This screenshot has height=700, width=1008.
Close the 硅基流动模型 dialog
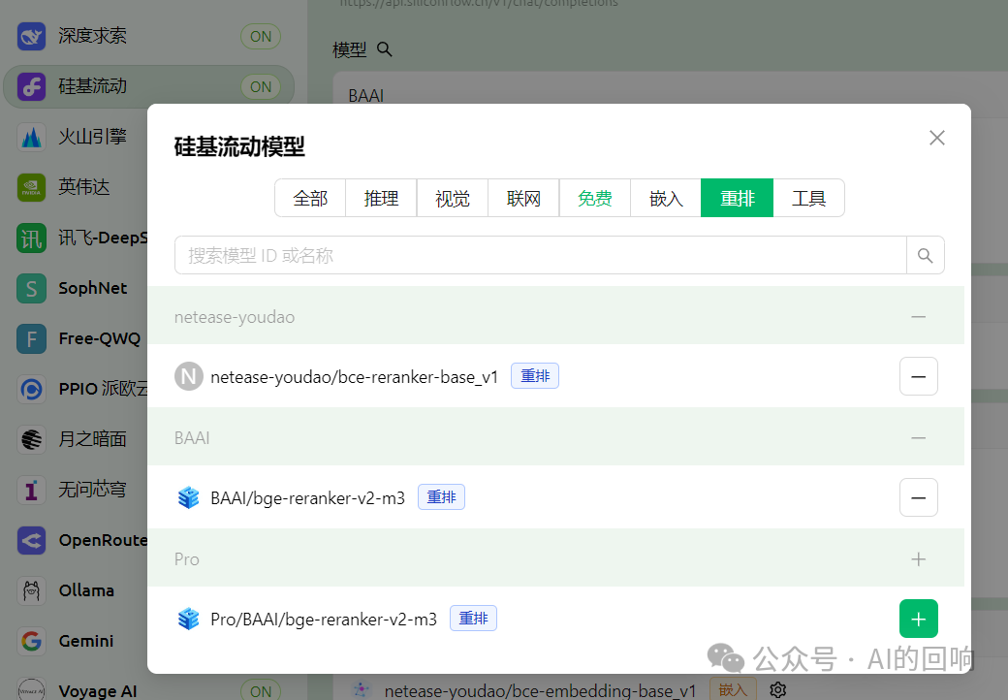pyautogui.click(x=936, y=138)
